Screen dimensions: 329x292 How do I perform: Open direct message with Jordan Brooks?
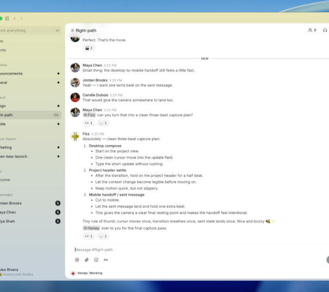click(x=30, y=203)
